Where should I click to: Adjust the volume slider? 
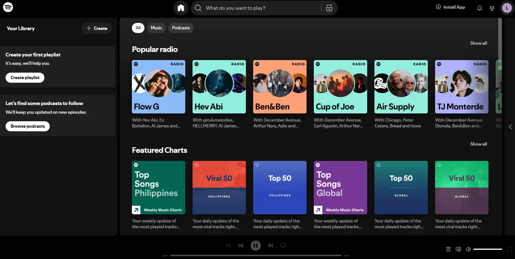tap(488, 249)
